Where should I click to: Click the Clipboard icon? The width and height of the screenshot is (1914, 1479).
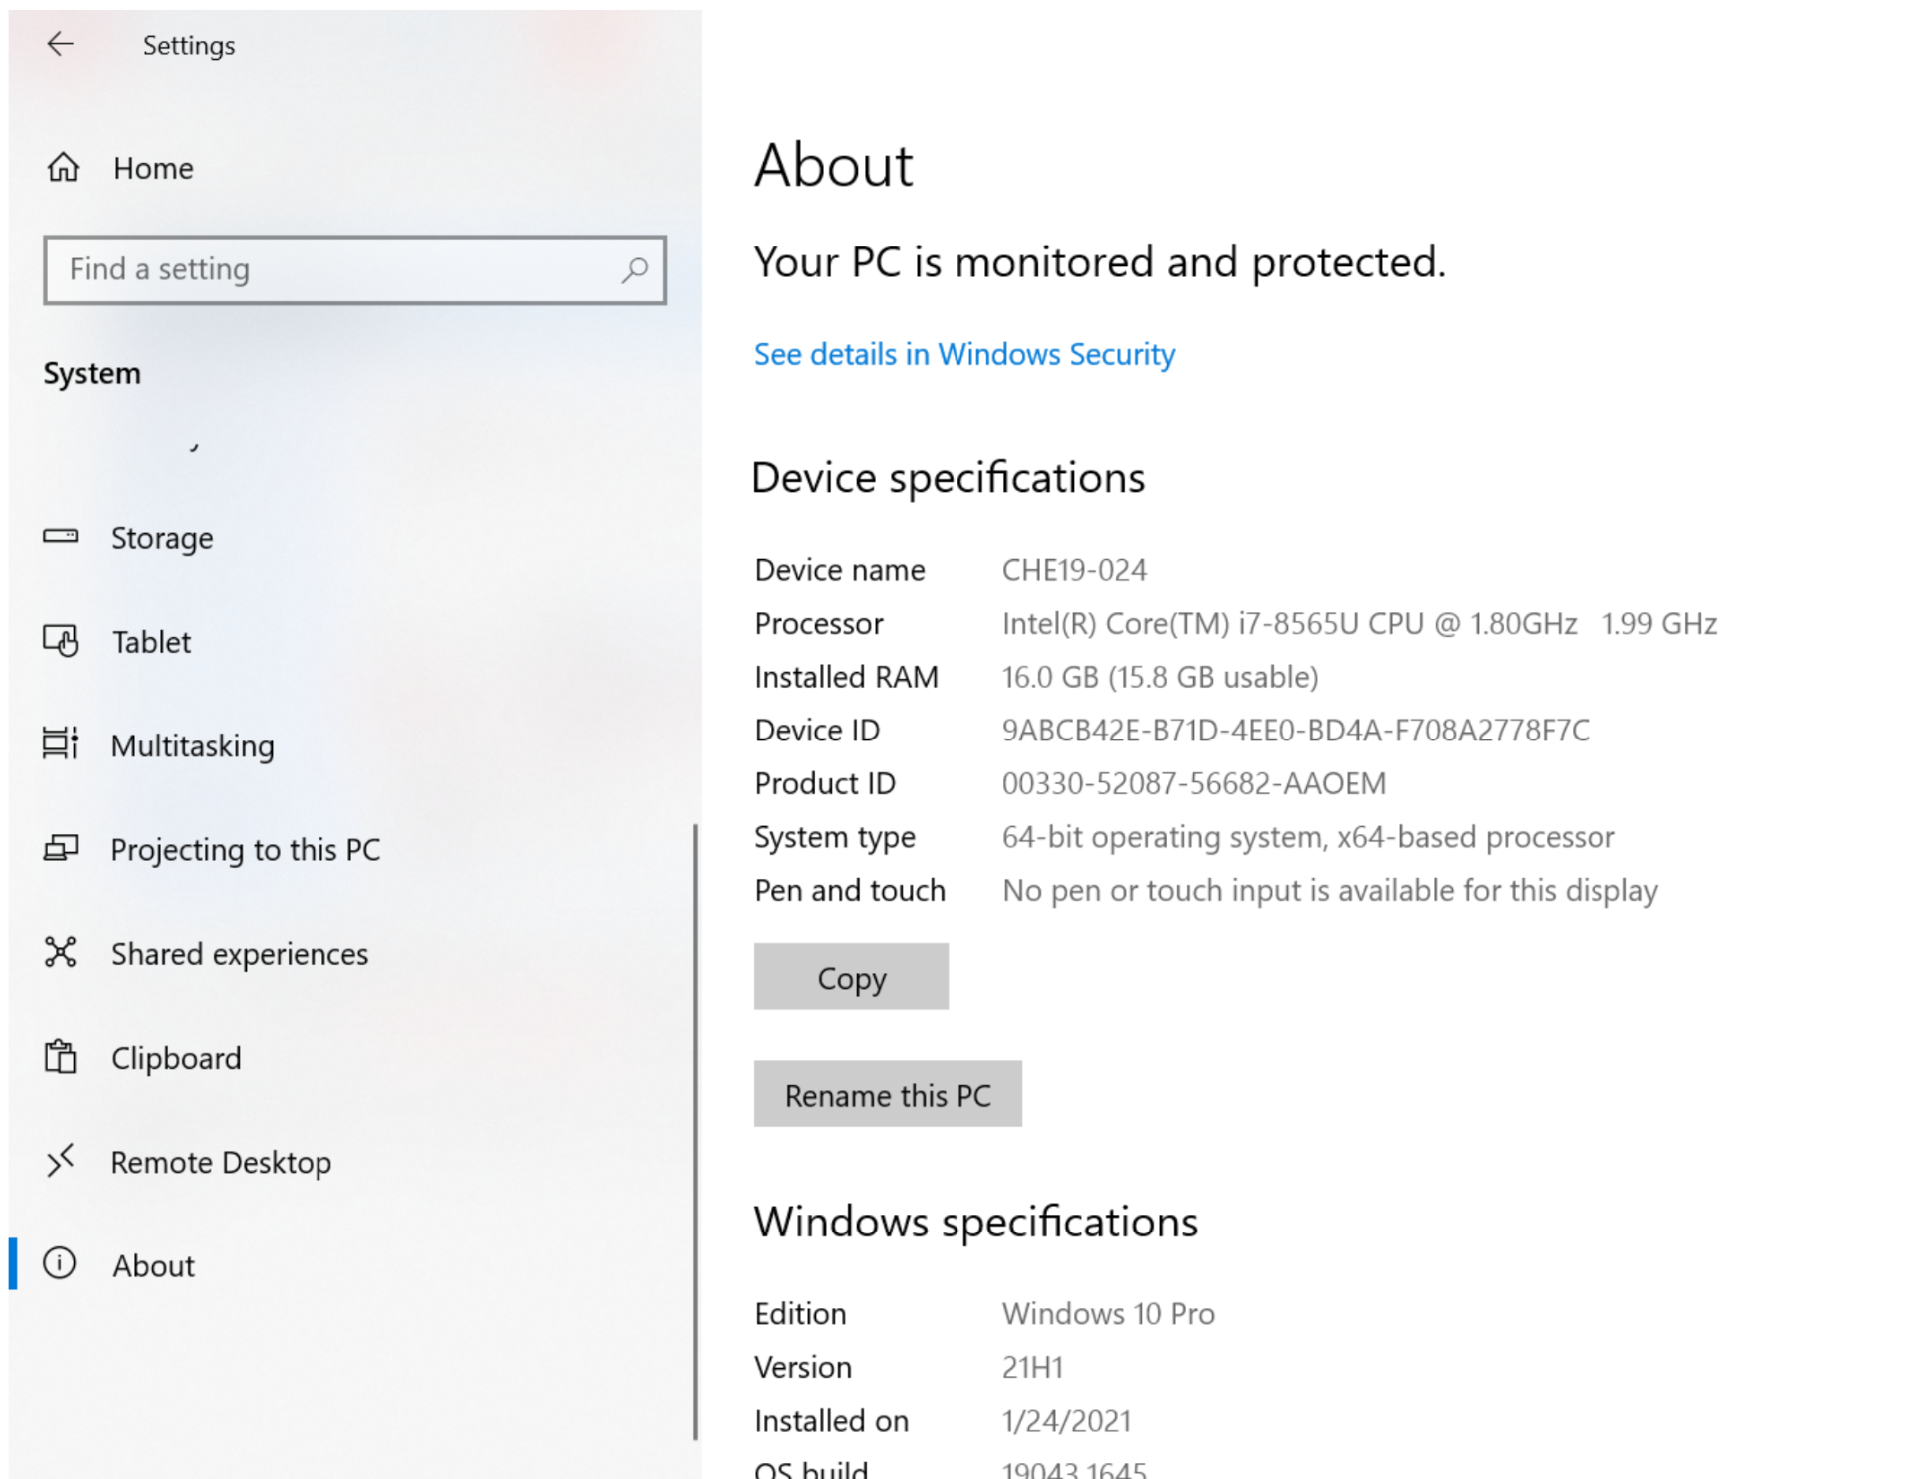pyautogui.click(x=61, y=1056)
